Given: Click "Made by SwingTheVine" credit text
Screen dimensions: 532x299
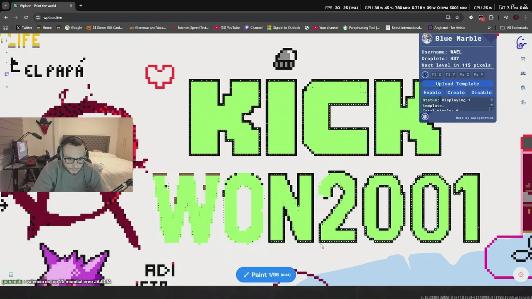Looking at the screenshot, I should point(475,118).
